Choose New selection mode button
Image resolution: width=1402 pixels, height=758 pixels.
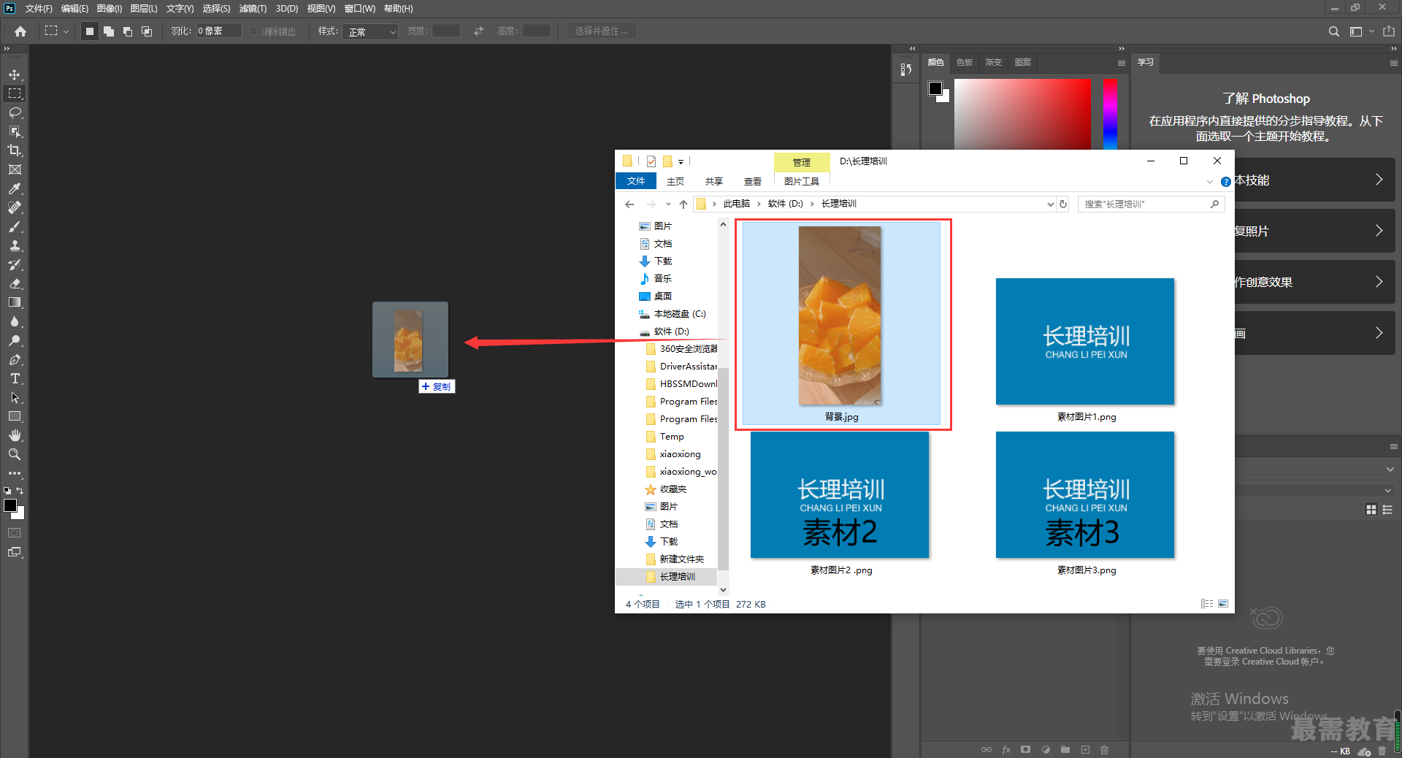click(x=89, y=31)
